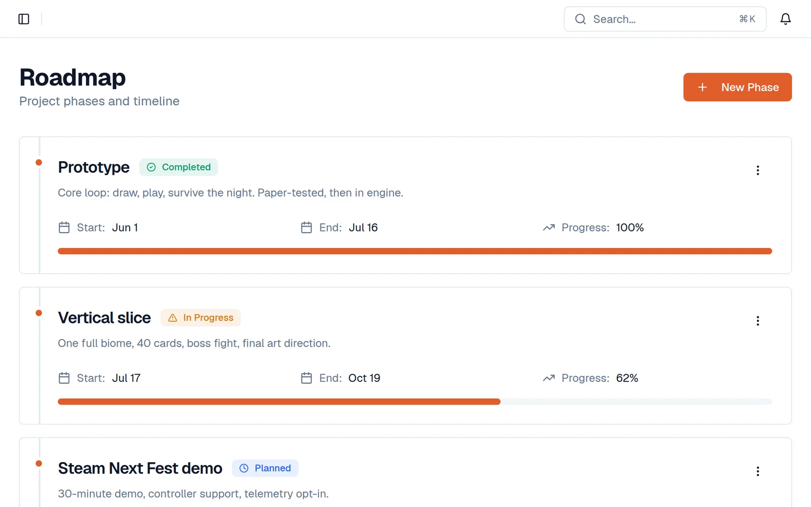Open Steam Next Fest demo options menu
Viewport: 811px width, 507px height.
[x=758, y=472]
